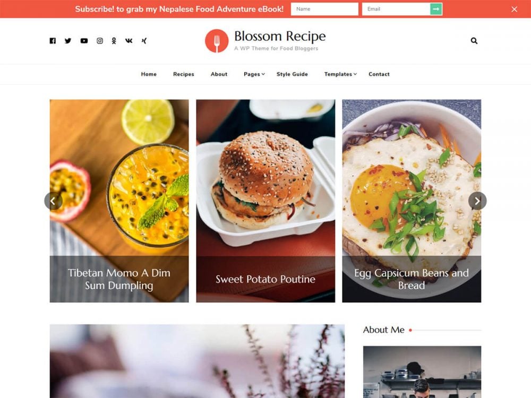Image resolution: width=531 pixels, height=398 pixels.
Task: Select the Contact menu item
Action: tap(379, 74)
